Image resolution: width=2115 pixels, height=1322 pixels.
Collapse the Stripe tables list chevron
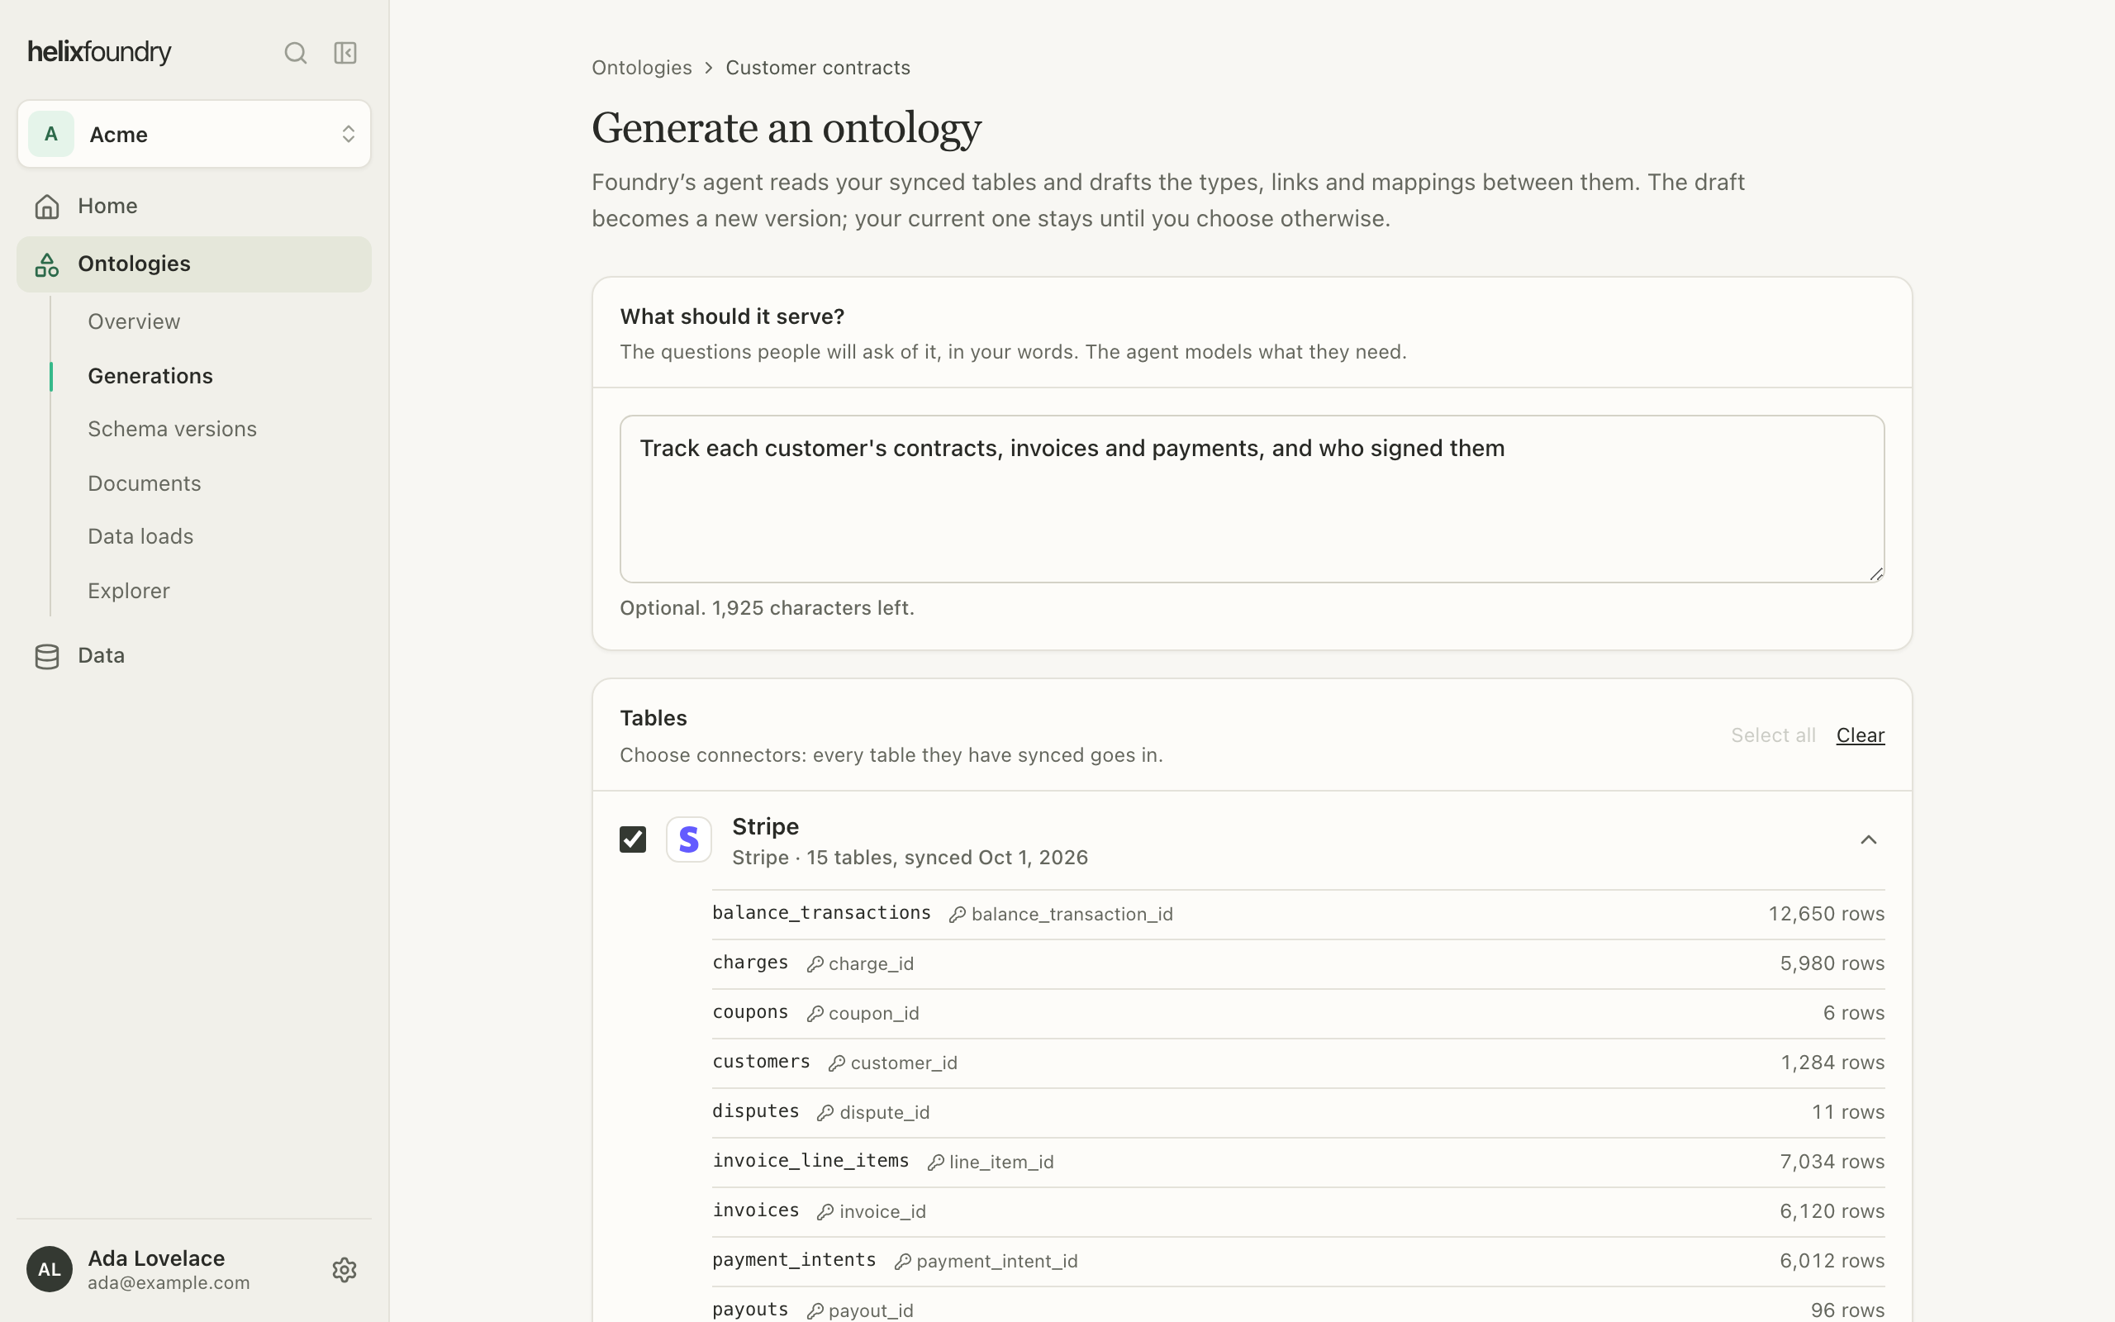point(1868,840)
